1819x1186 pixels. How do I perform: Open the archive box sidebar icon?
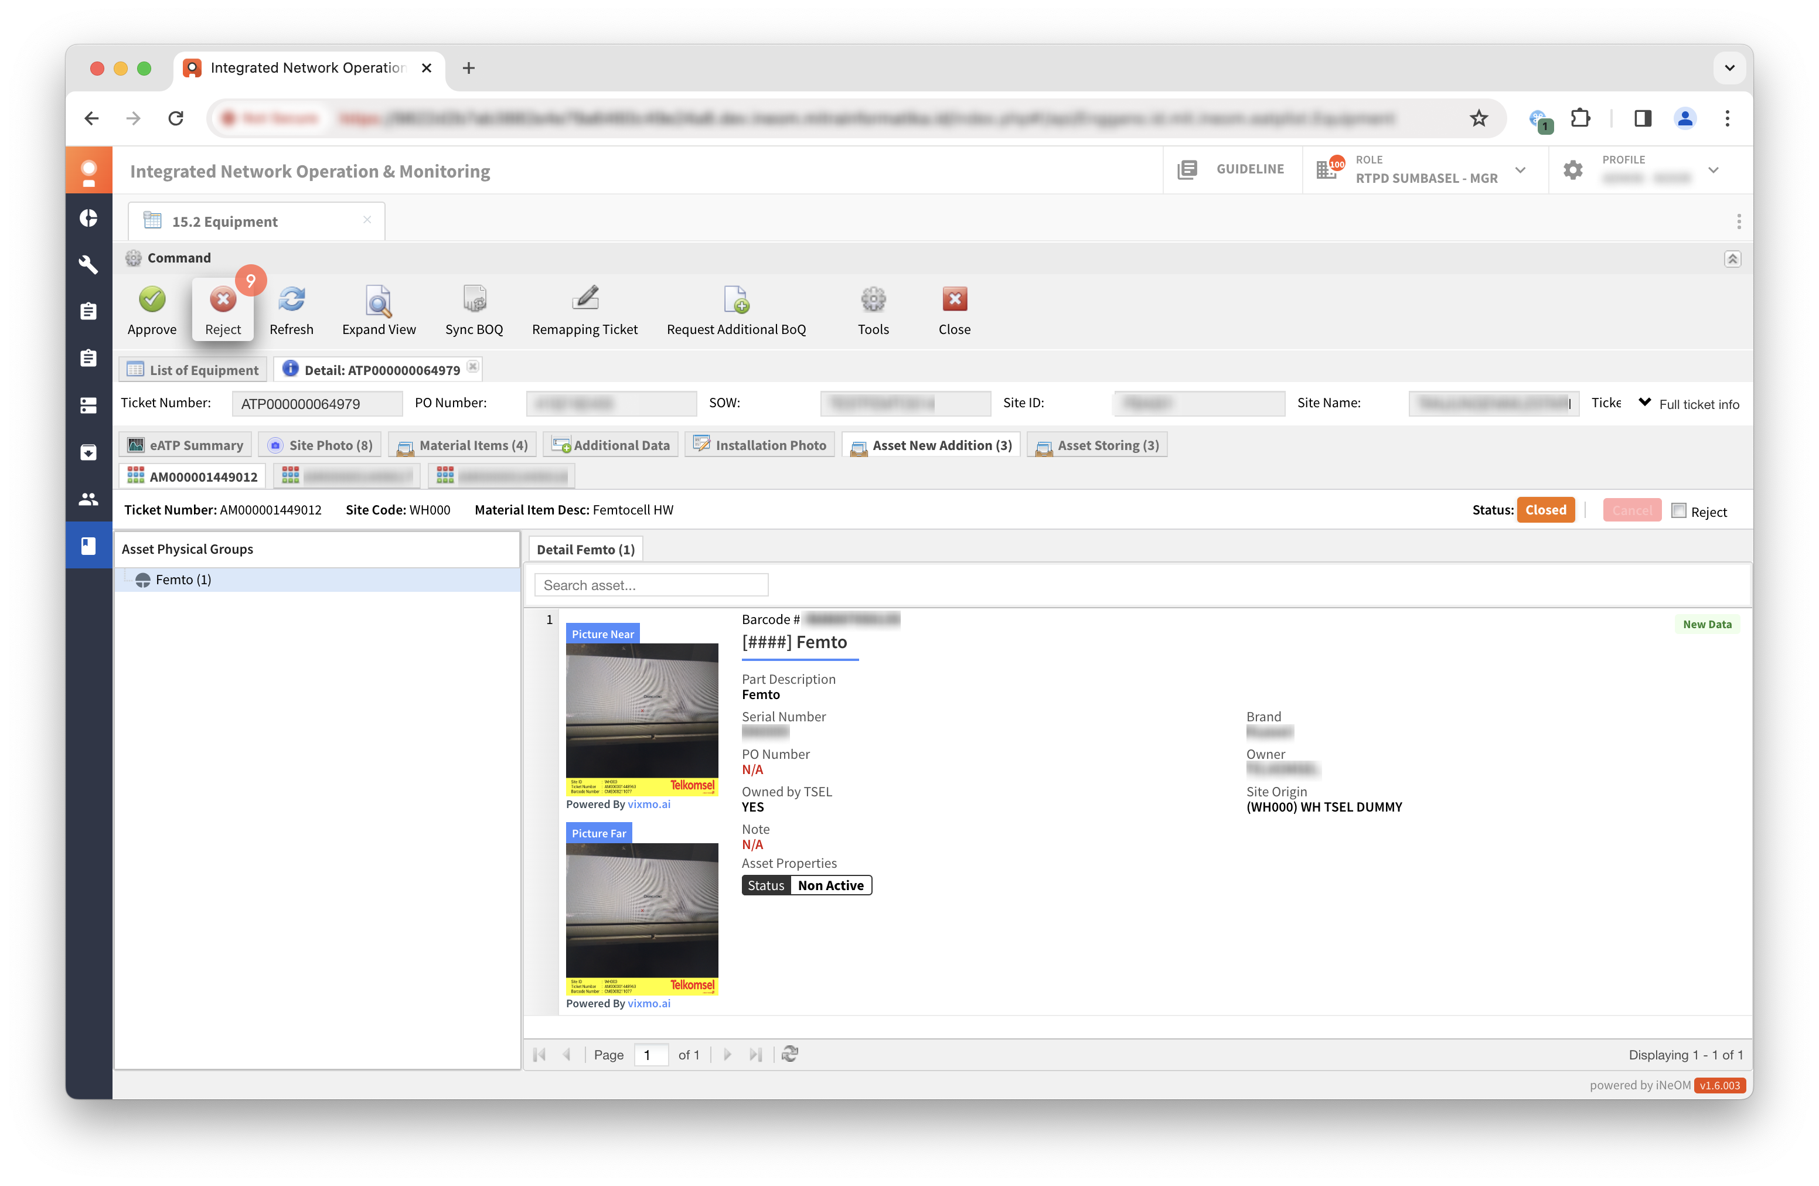pos(88,452)
